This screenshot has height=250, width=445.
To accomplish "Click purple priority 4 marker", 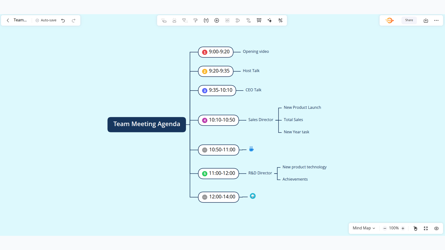I will 205,120.
